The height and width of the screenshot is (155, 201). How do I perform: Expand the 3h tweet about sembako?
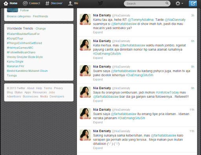coord(98,32)
